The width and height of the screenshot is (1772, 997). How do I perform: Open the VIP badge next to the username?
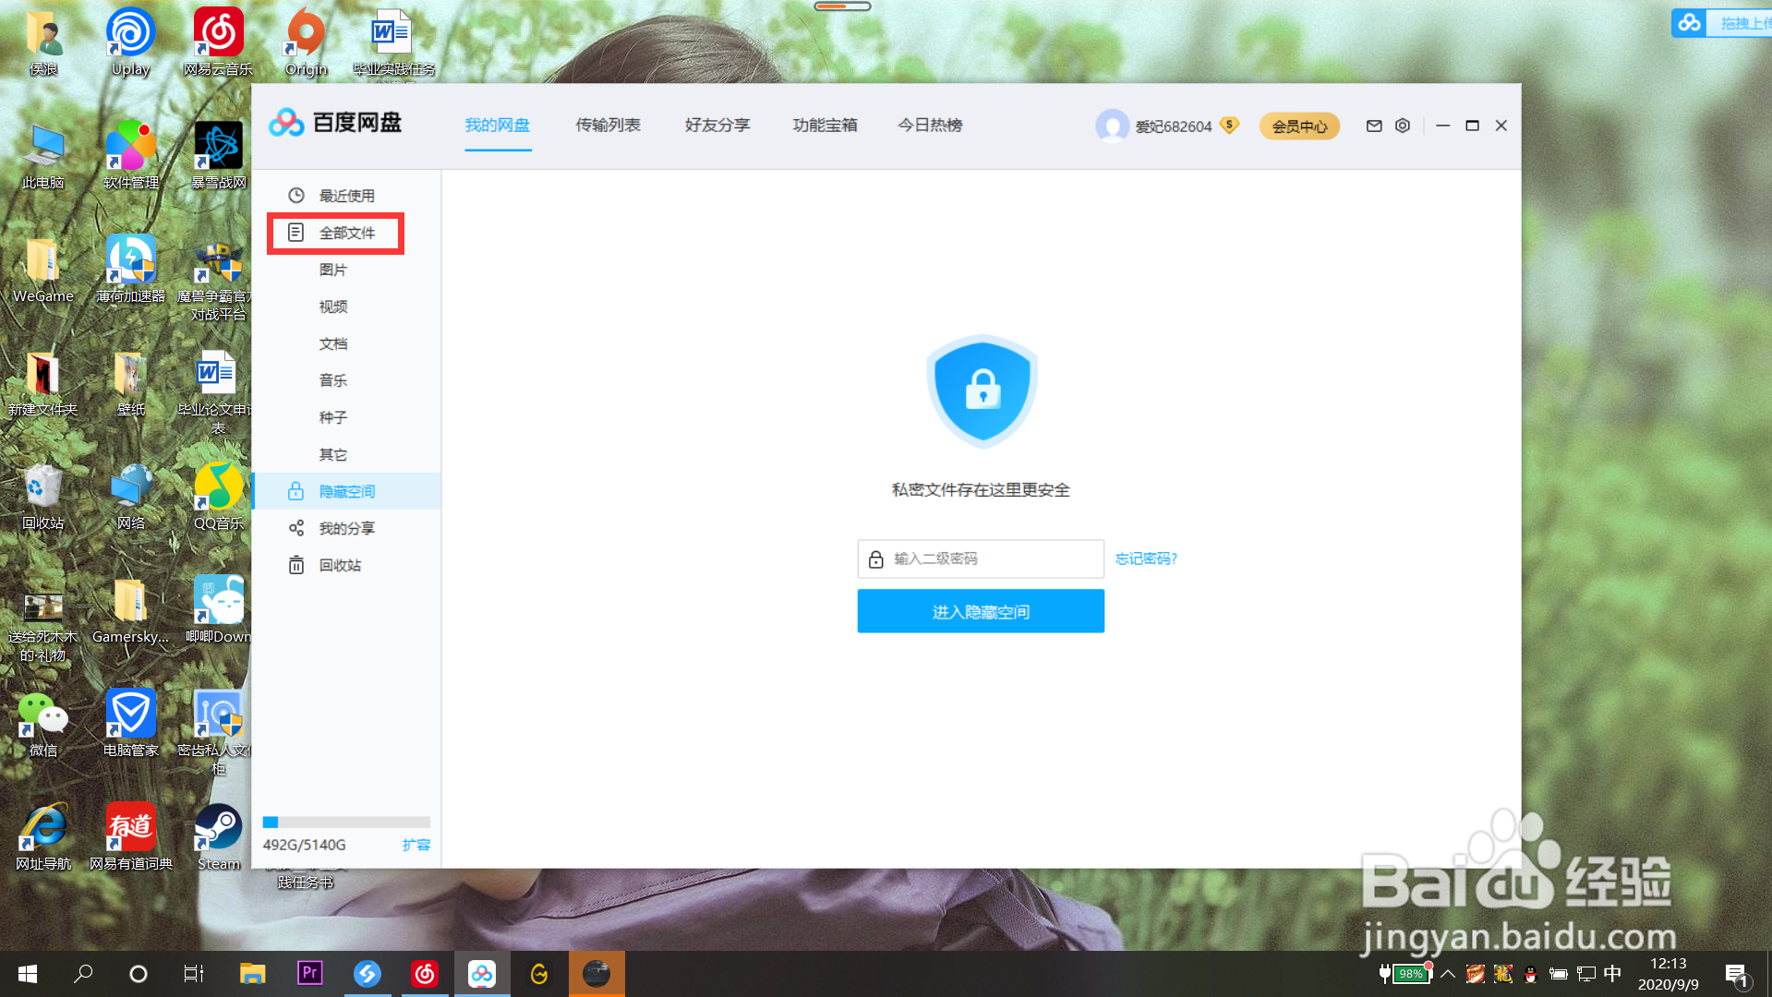(x=1229, y=126)
